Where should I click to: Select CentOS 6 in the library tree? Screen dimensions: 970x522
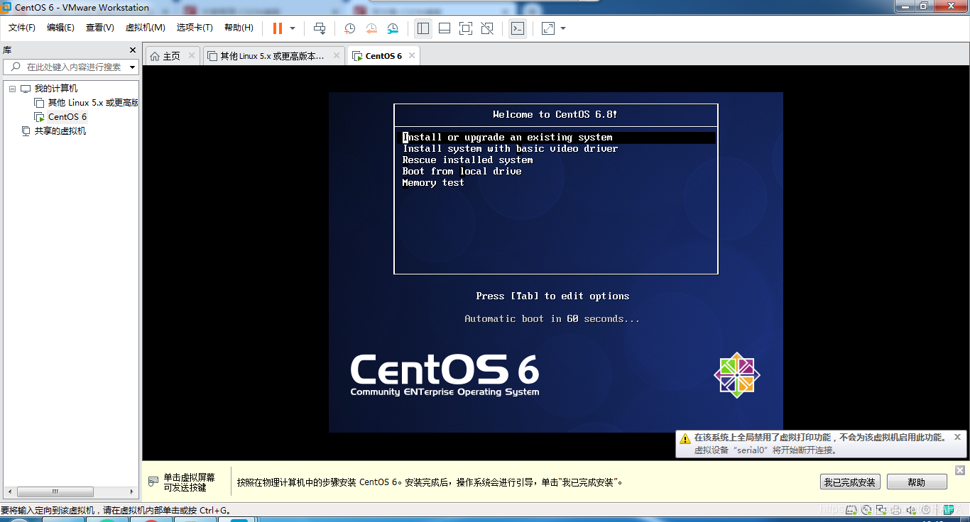point(67,117)
